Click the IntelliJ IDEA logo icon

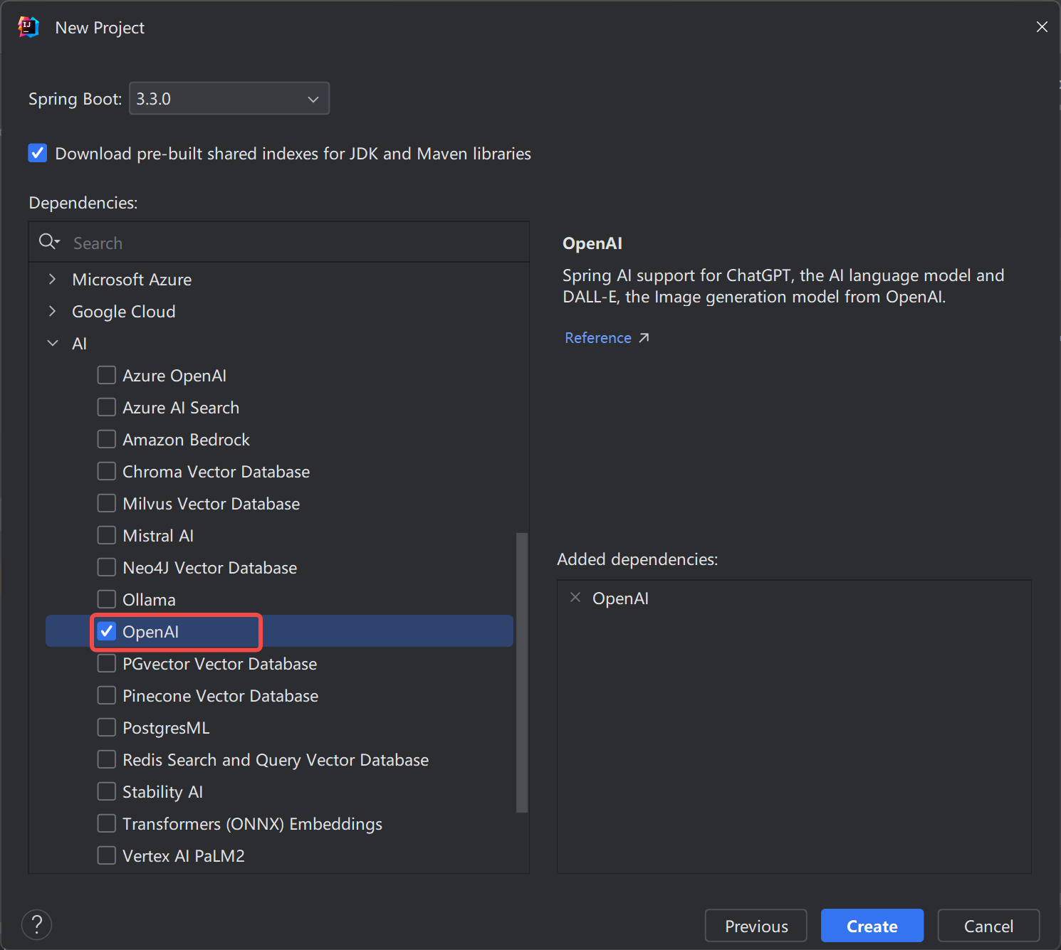28,28
